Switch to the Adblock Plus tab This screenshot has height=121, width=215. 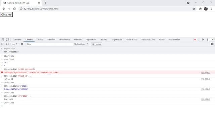click(132, 40)
